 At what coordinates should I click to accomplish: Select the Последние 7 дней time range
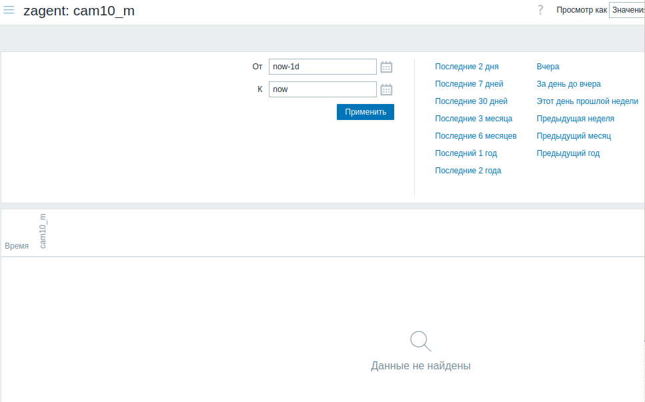[469, 83]
